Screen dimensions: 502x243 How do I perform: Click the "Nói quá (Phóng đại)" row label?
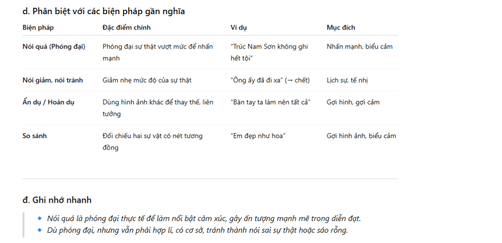point(54,47)
